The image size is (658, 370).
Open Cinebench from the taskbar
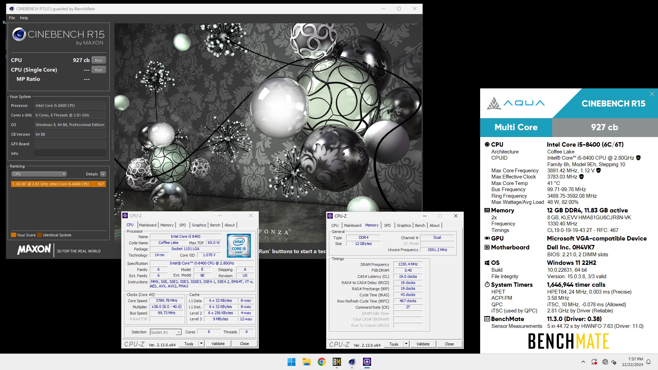coord(352,362)
